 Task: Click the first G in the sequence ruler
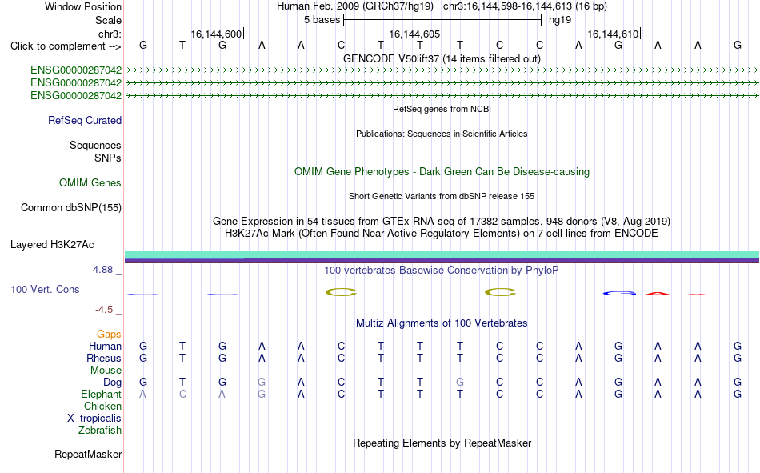143,45
